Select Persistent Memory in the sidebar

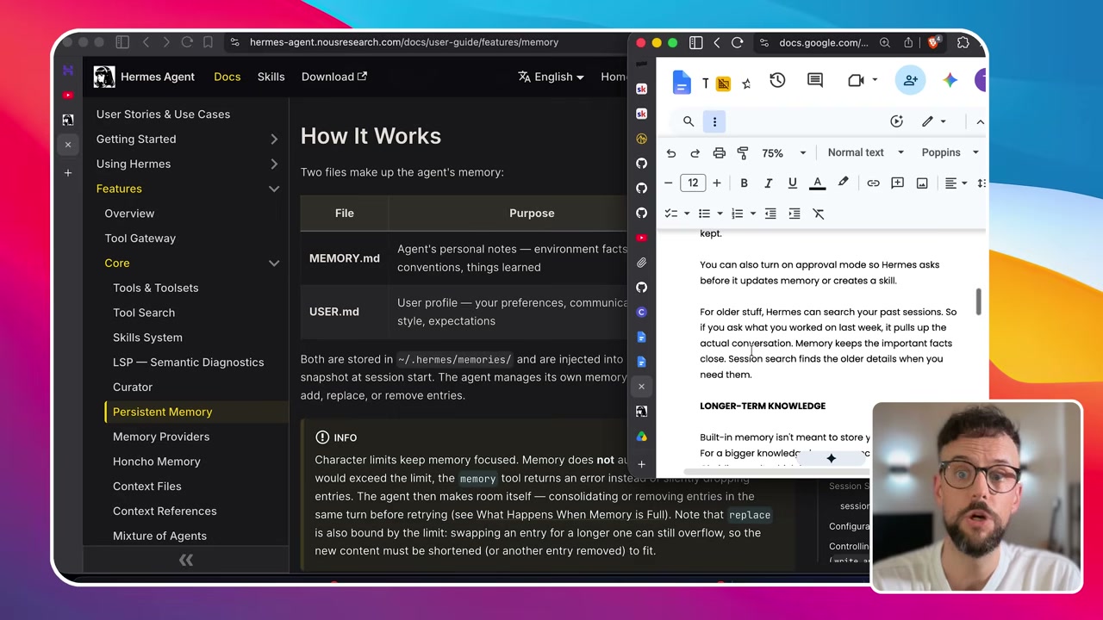[162, 412]
